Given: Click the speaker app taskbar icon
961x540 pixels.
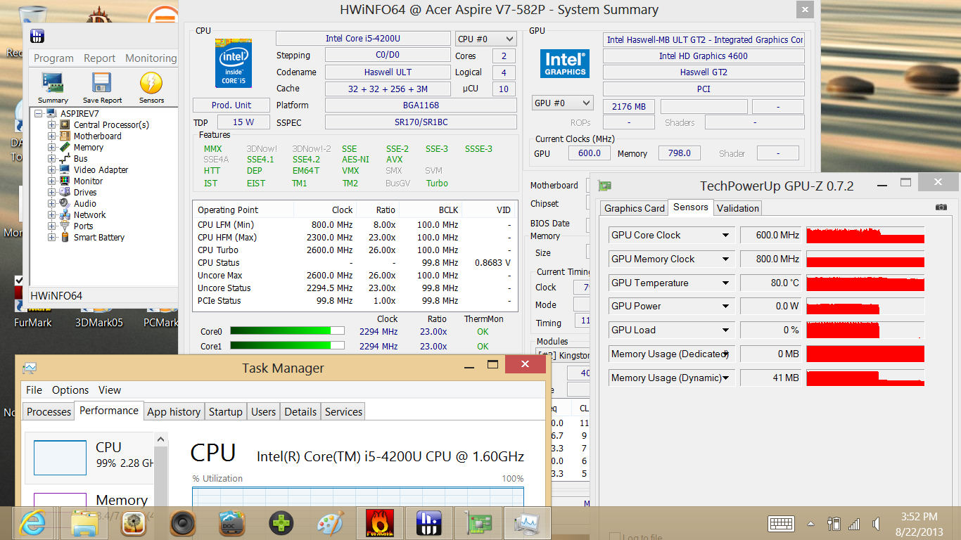Looking at the screenshot, I should click(x=182, y=523).
